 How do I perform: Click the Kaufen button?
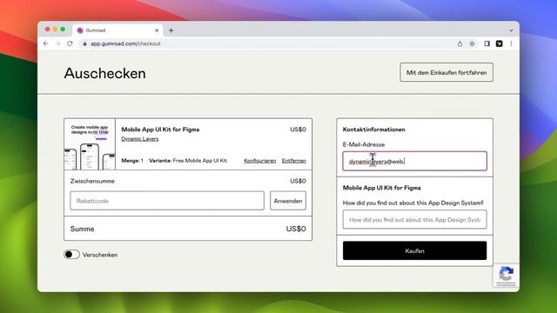[x=414, y=250]
